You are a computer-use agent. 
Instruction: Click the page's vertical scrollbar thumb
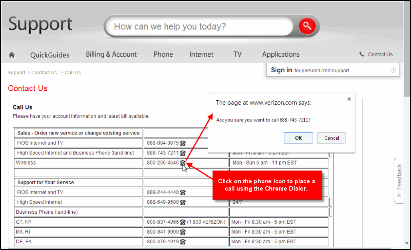pos(407,48)
